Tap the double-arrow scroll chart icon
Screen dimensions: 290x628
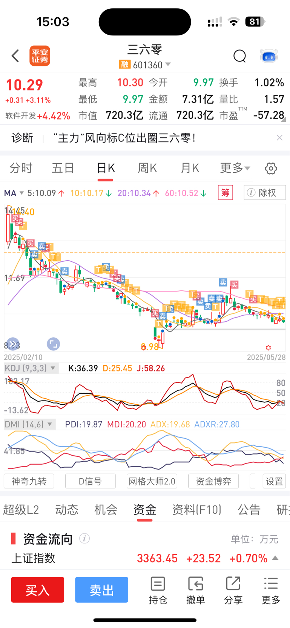[13, 344]
